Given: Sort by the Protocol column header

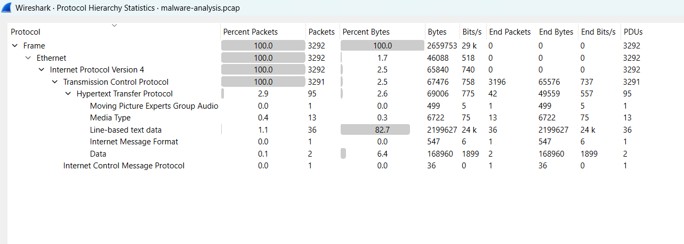Looking at the screenshot, I should click(114, 32).
